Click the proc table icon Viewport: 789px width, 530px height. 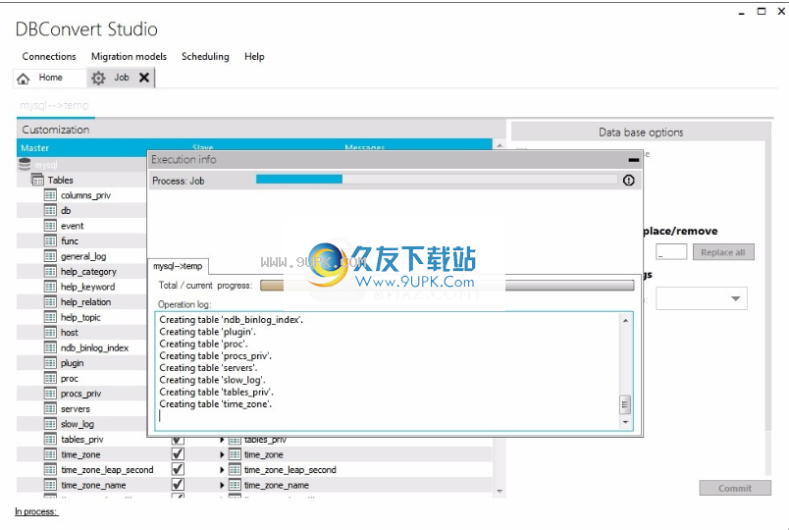pos(50,378)
